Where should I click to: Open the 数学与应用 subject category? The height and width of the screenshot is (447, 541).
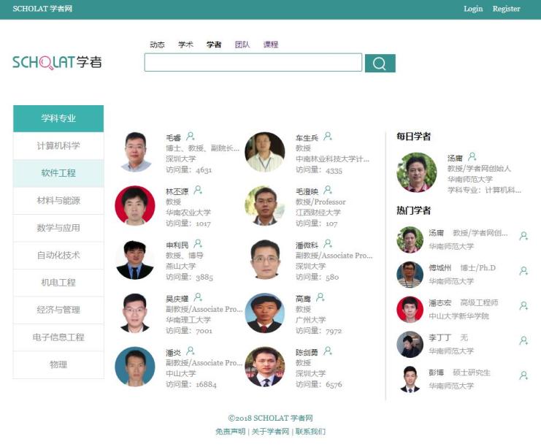58,228
